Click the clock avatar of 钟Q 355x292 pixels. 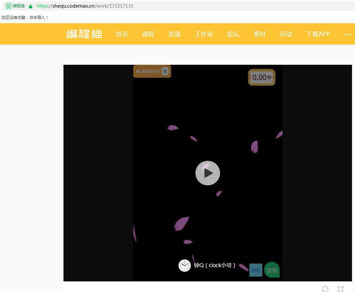pos(184,265)
